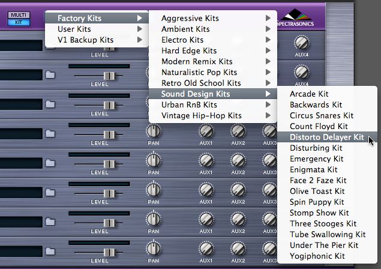The image size is (381, 269).
Task: Expand the Electro Kits submenu
Action: tap(213, 40)
